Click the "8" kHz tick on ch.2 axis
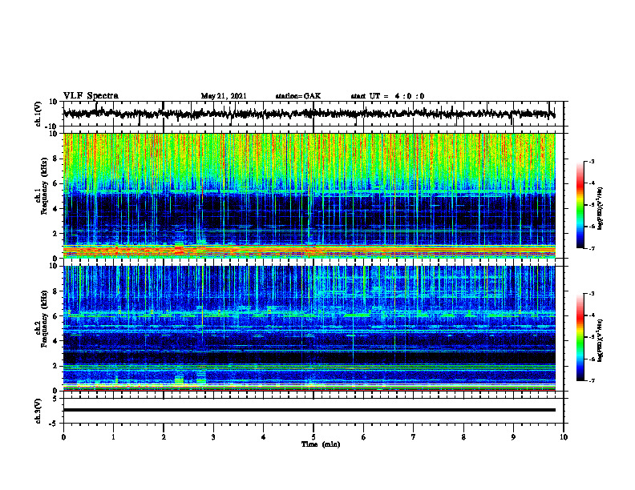The height and width of the screenshot is (490, 635). click(x=56, y=291)
